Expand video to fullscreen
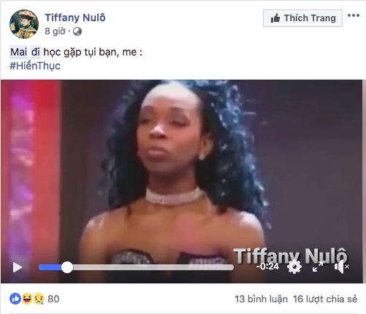This screenshot has height=314, width=366. pos(318,267)
